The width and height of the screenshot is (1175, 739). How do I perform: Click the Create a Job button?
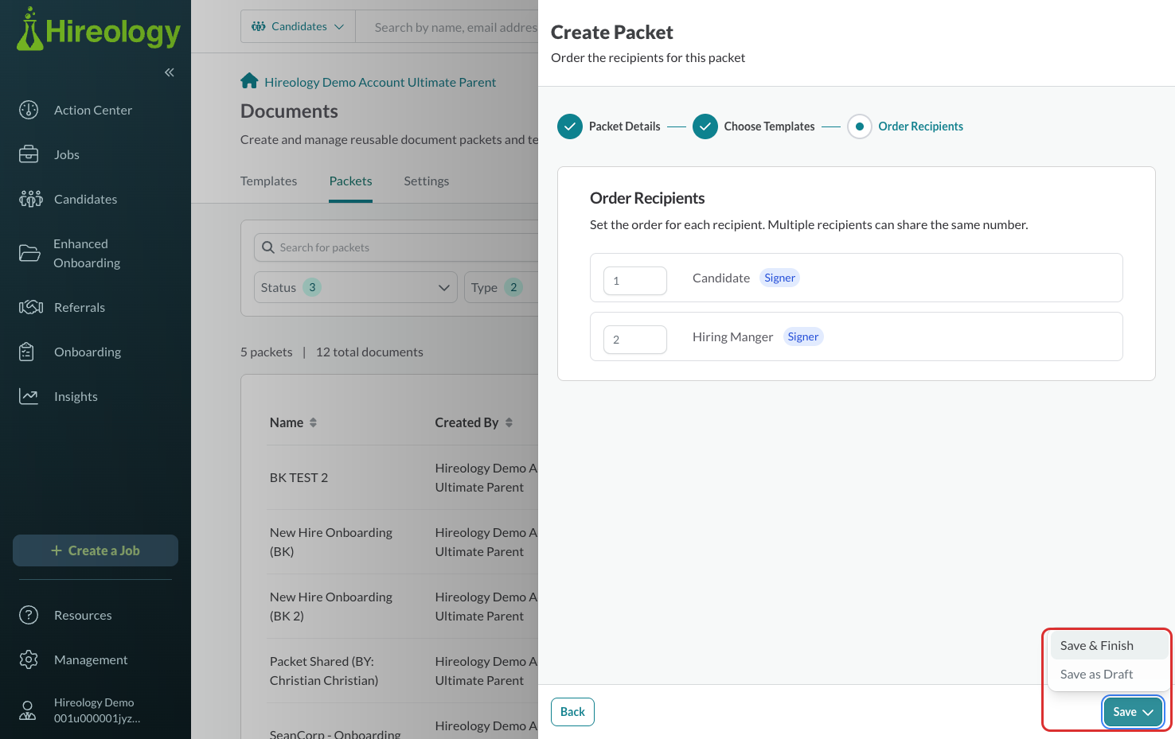tap(96, 550)
